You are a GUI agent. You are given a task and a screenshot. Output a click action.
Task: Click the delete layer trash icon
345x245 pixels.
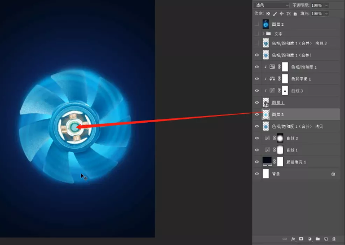click(x=334, y=239)
